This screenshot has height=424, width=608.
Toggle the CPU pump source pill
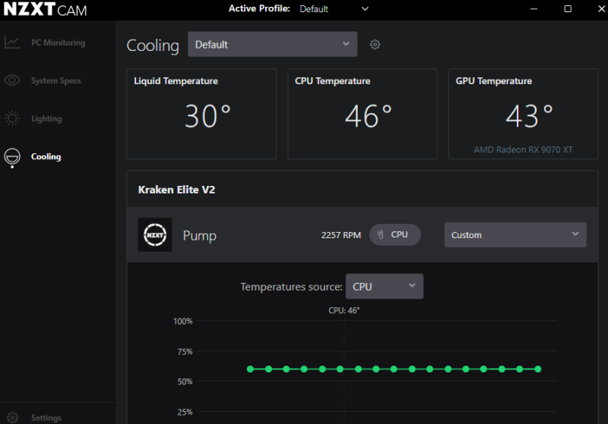point(394,235)
